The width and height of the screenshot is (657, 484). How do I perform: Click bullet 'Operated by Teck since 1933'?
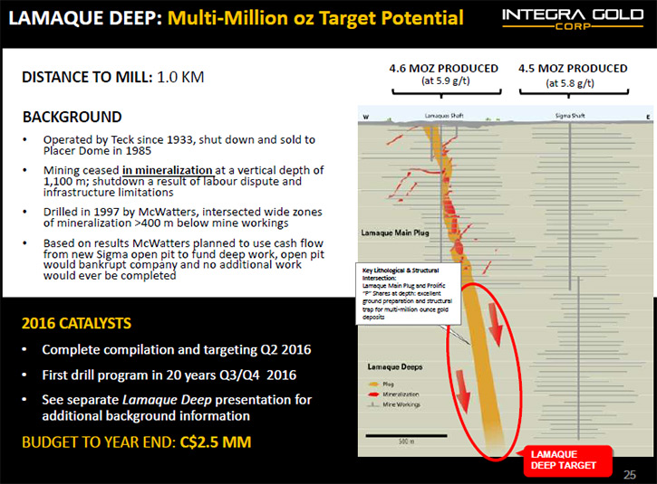179,145
